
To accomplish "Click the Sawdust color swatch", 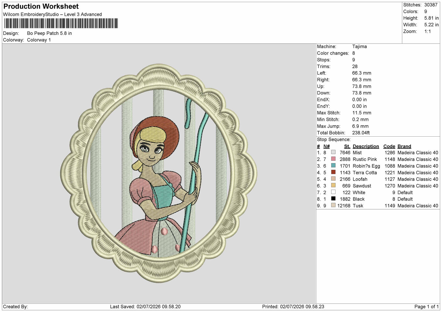I will 333,185.
